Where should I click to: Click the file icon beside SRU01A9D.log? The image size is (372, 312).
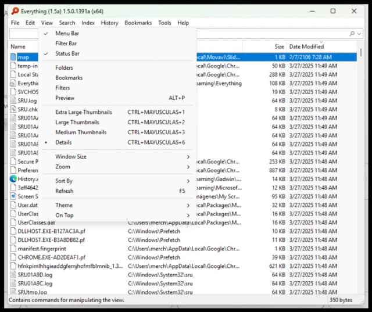(13, 275)
